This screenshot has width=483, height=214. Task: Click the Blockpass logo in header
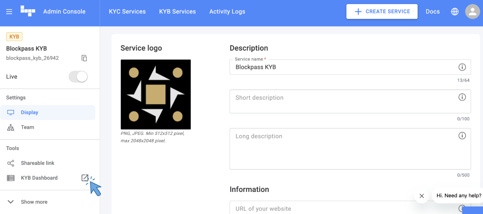28,11
